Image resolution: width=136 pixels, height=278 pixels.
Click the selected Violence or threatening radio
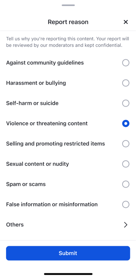pos(126,123)
